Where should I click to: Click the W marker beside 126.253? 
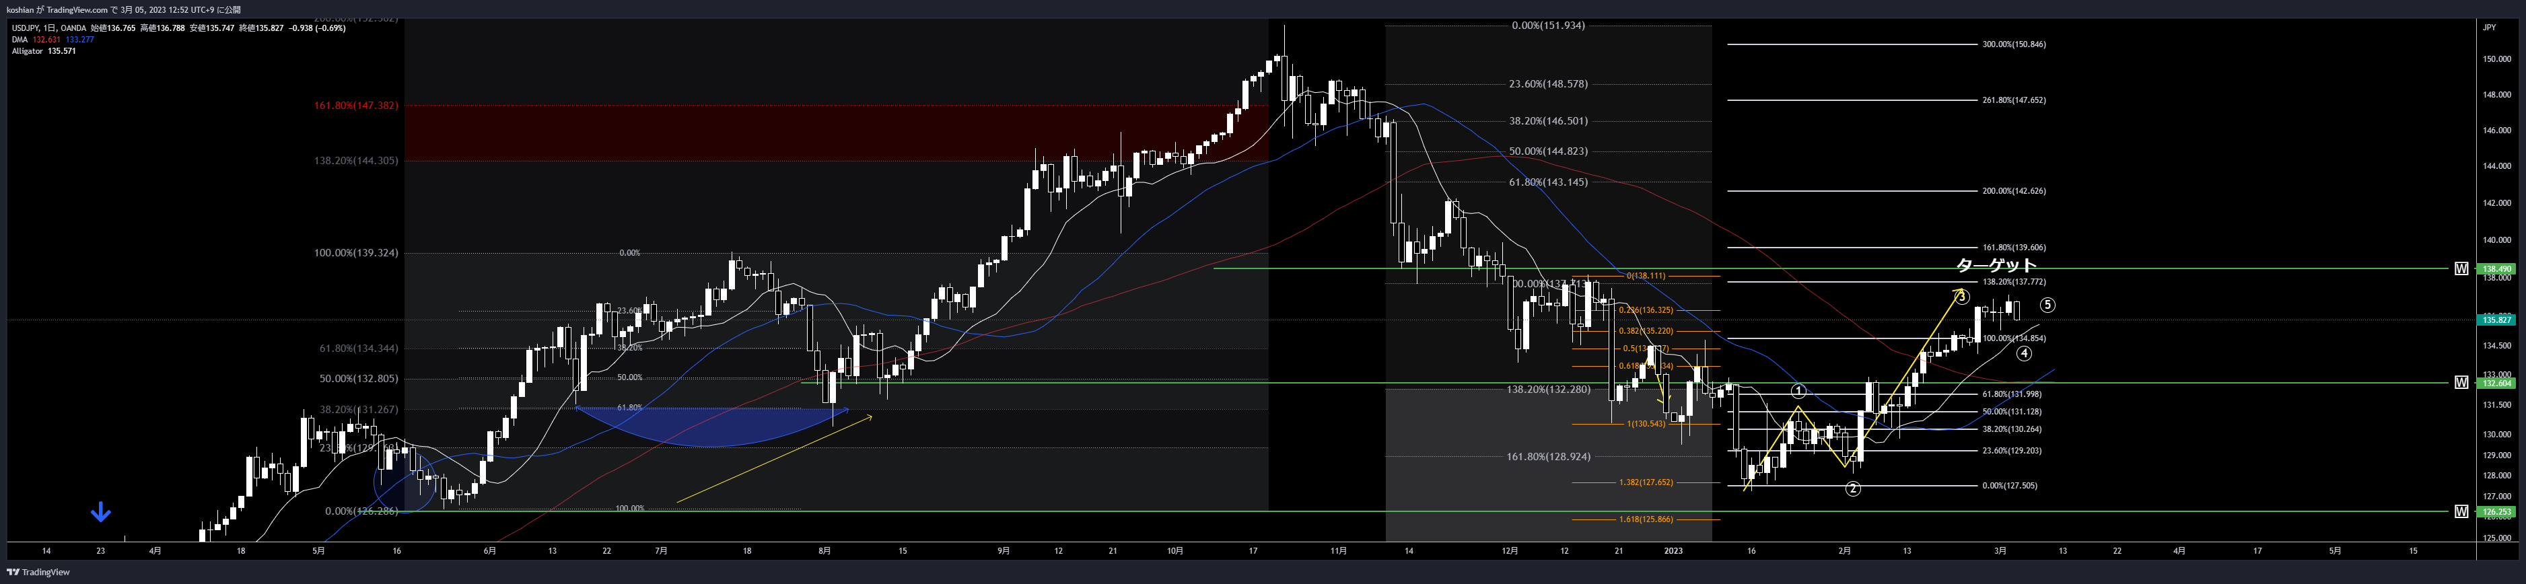point(2461,511)
